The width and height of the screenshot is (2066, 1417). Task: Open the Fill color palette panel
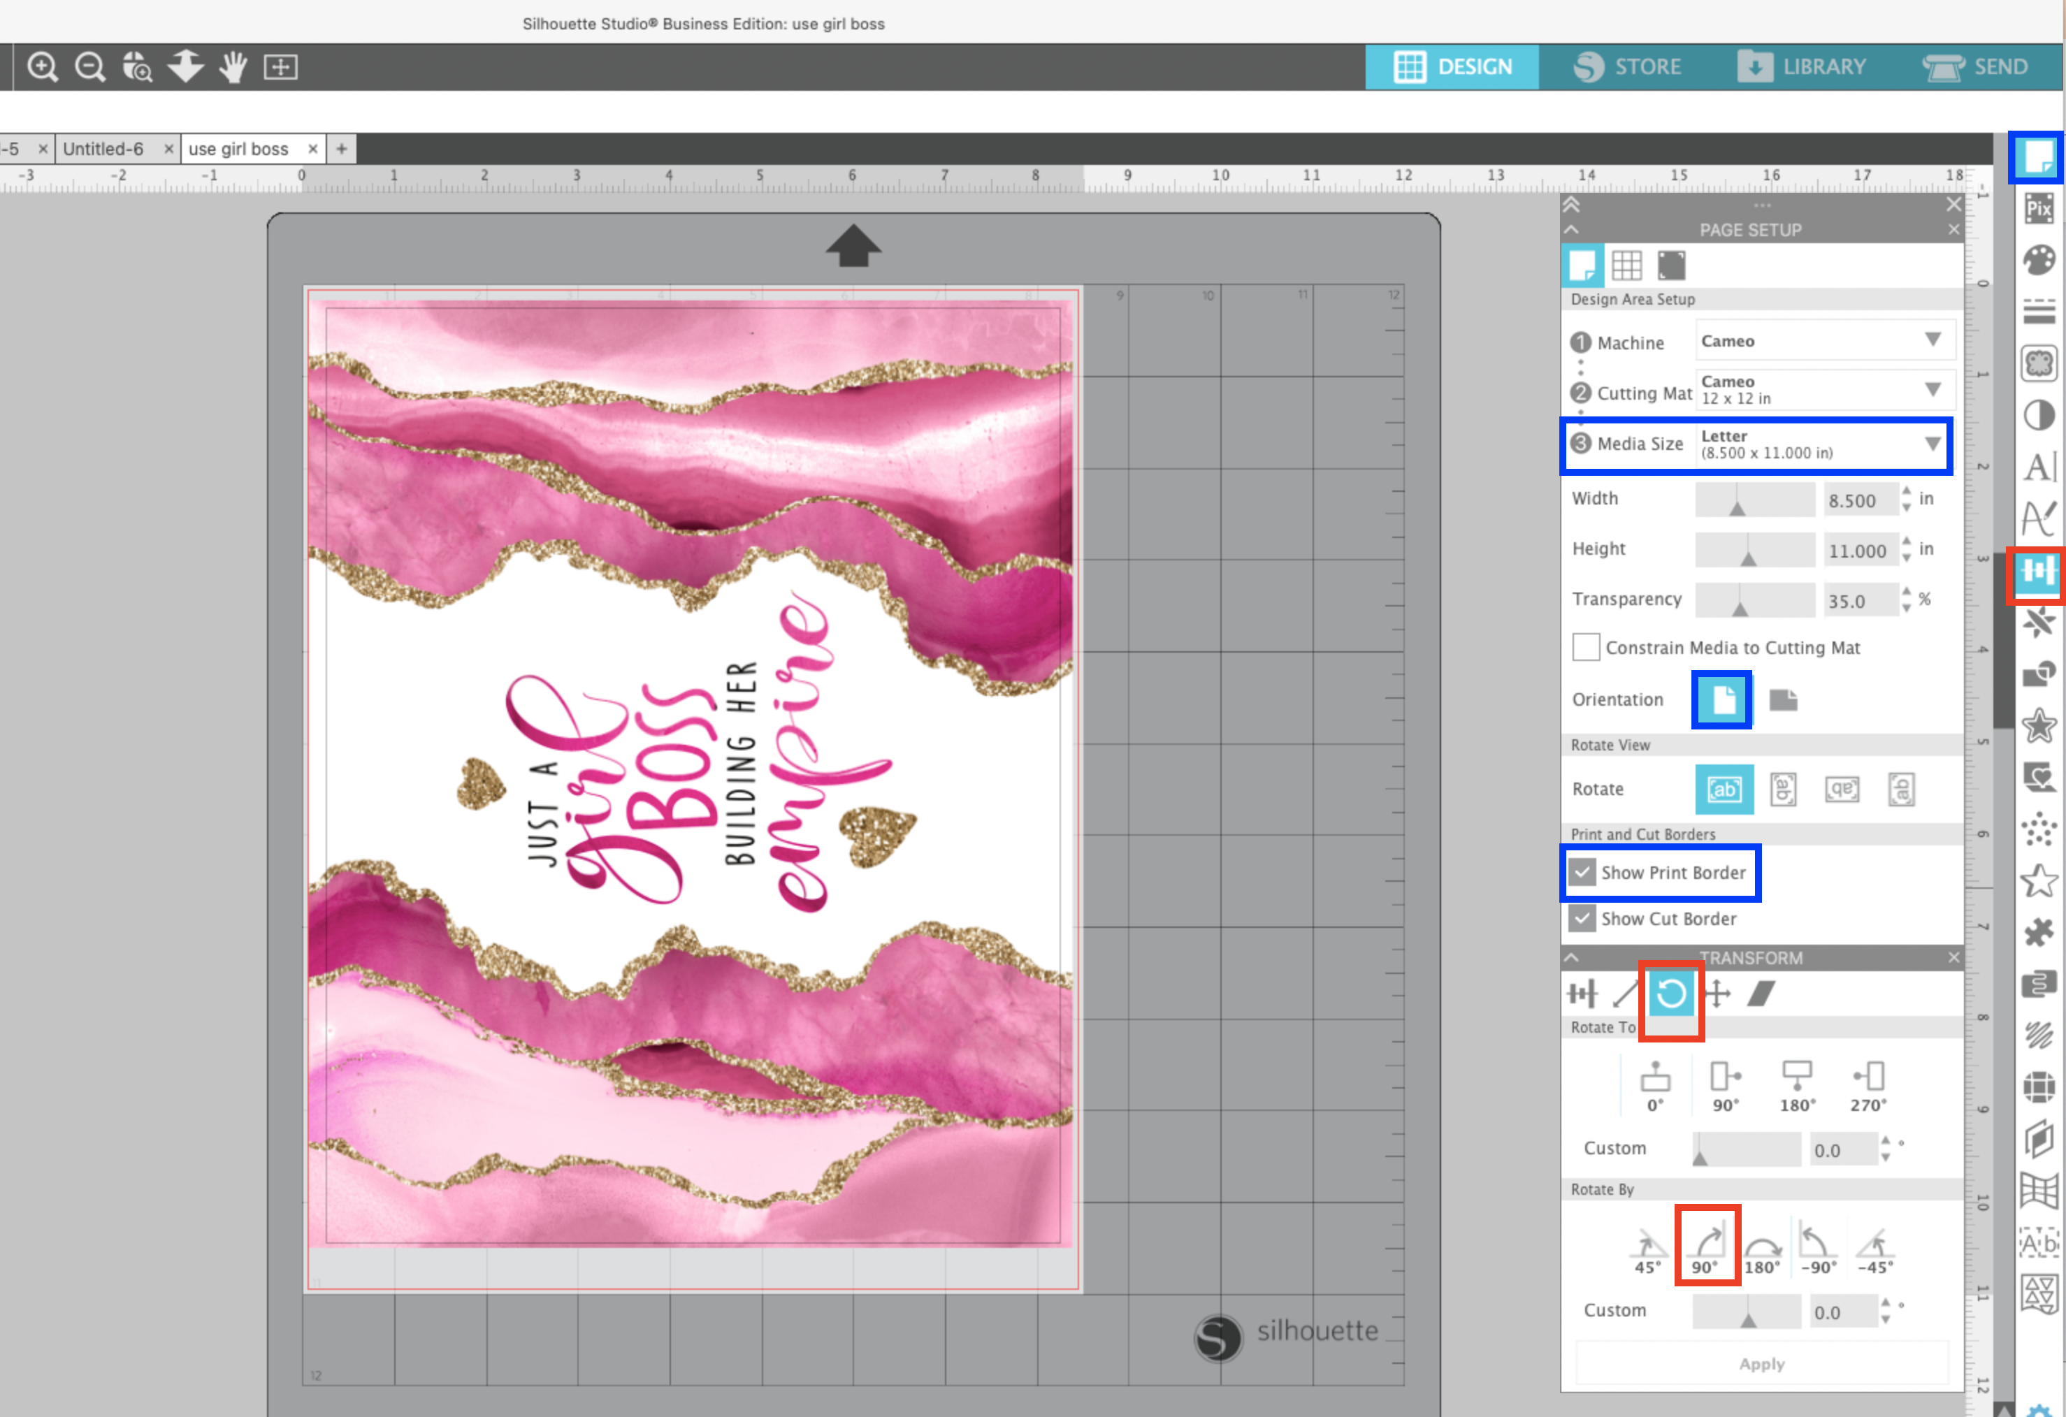coord(2039,261)
